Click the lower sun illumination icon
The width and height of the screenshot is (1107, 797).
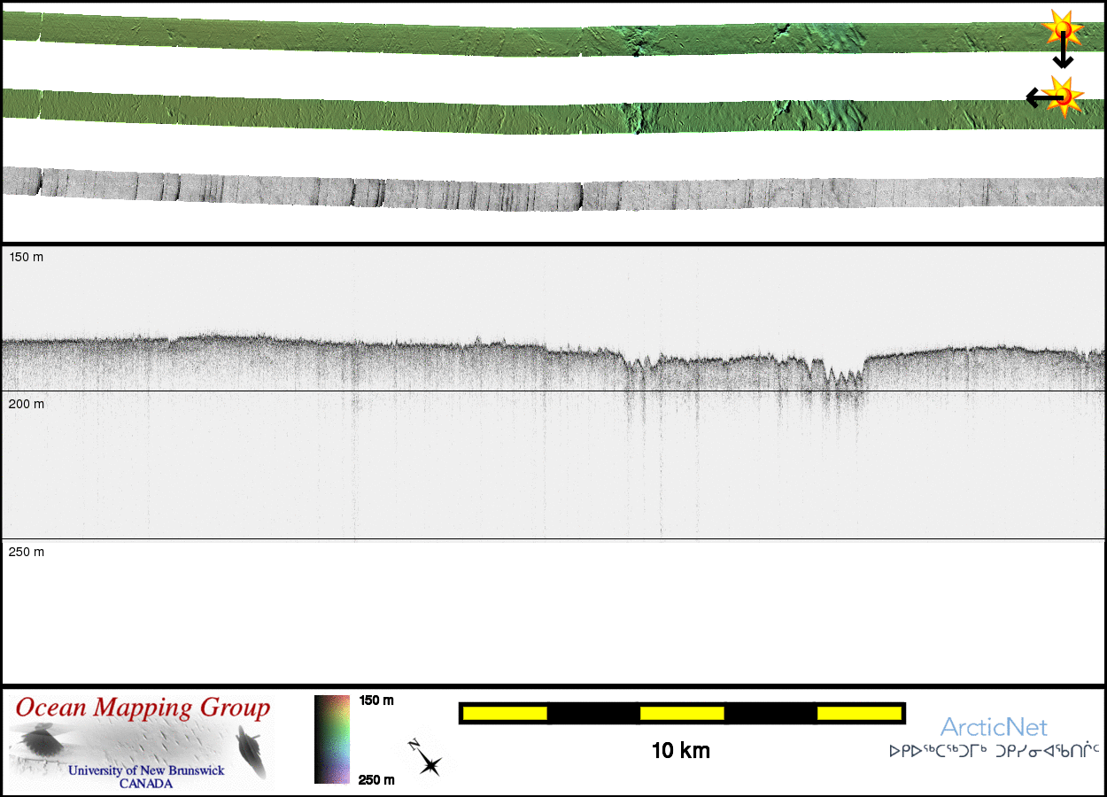(1065, 95)
